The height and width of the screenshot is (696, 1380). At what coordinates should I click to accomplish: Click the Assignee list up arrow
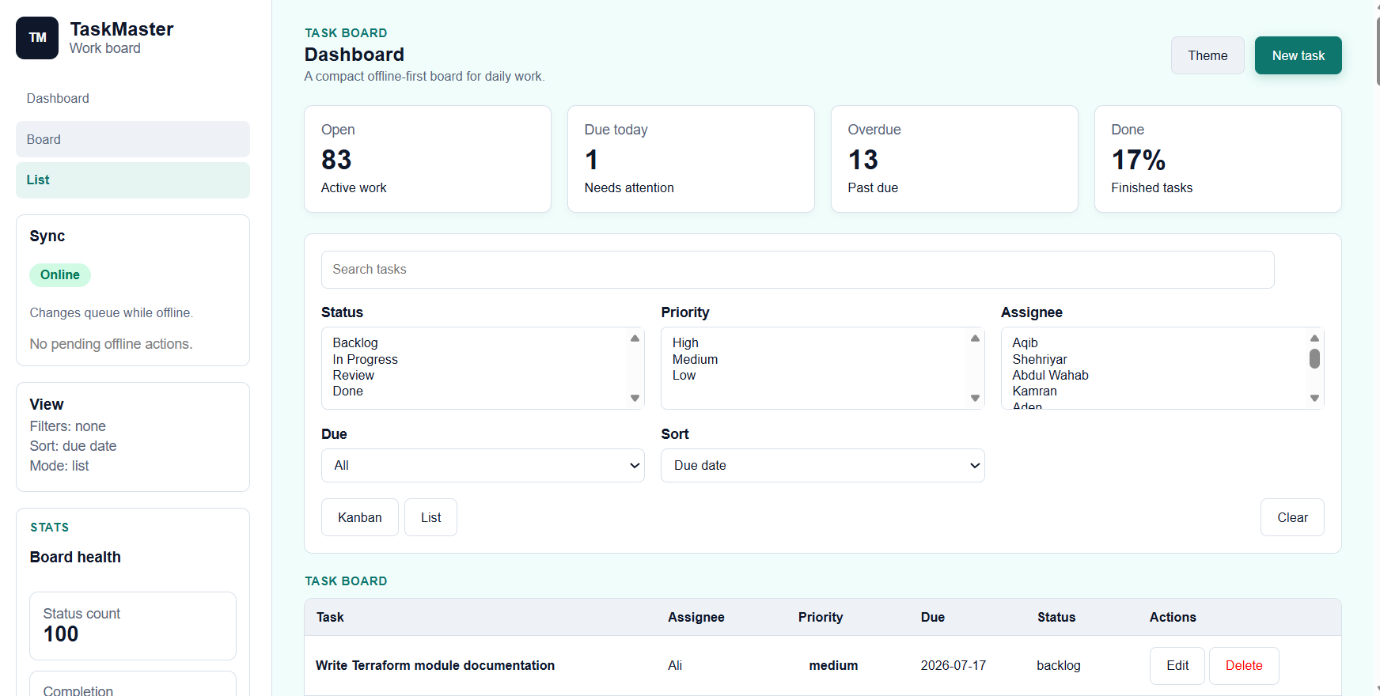(1314, 339)
